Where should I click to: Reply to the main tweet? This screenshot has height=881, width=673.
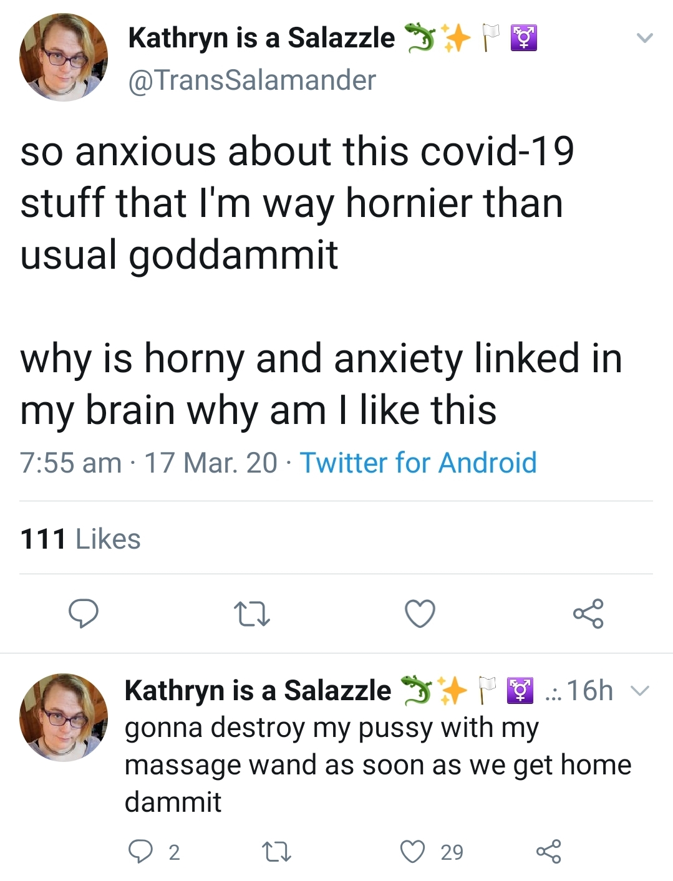pyautogui.click(x=83, y=614)
